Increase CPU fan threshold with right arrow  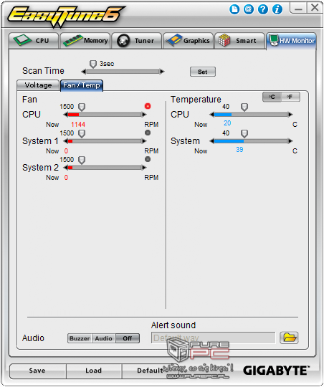click(144, 115)
